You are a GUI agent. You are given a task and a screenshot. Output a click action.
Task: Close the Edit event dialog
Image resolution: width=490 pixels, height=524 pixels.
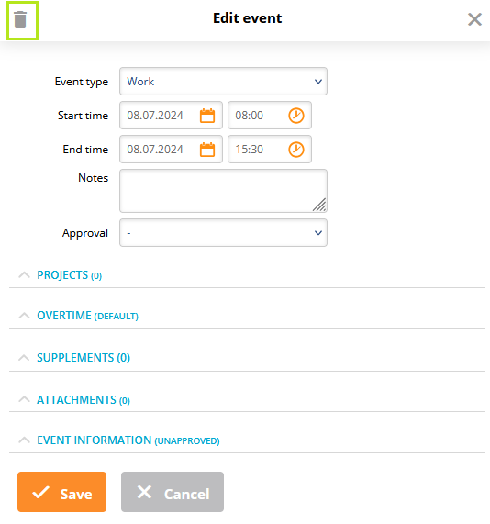coord(474,19)
